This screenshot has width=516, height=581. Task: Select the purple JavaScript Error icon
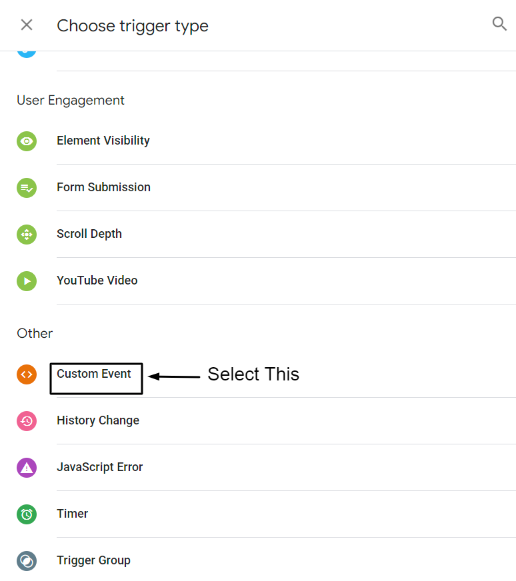27,468
